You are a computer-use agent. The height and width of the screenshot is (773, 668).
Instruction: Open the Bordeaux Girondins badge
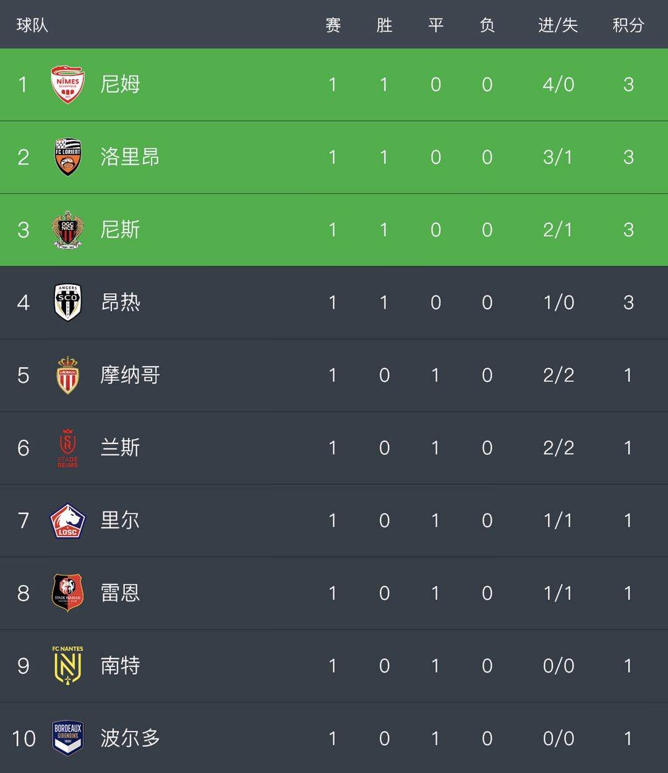click(67, 738)
